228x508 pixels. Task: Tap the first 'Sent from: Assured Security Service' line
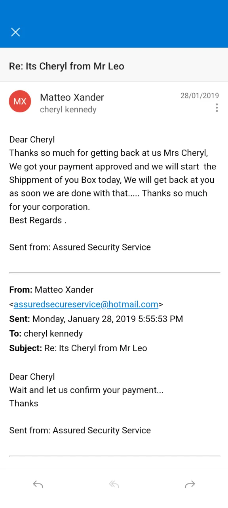(x=80, y=247)
